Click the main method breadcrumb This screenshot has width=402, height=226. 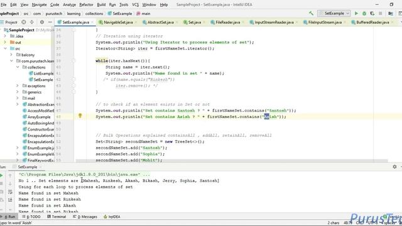(143, 14)
